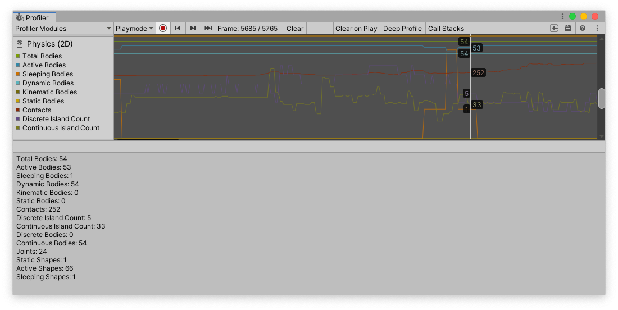Toggle the profiler record button
Screen dimensions: 618x310
[163, 28]
